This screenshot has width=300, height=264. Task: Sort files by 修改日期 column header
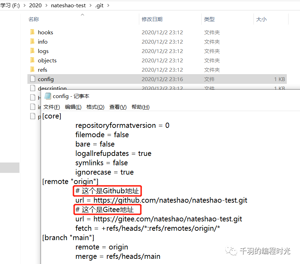[x=152, y=19]
